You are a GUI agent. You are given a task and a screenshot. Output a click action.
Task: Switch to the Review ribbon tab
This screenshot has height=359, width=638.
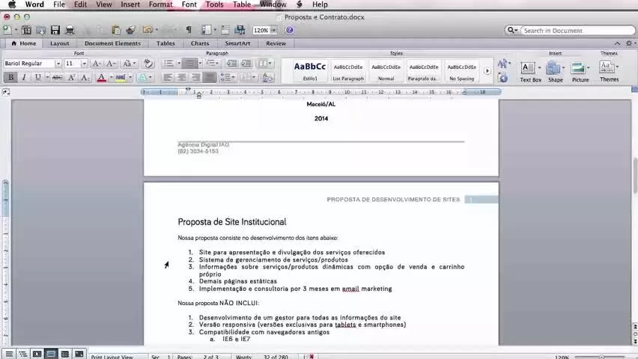point(276,43)
